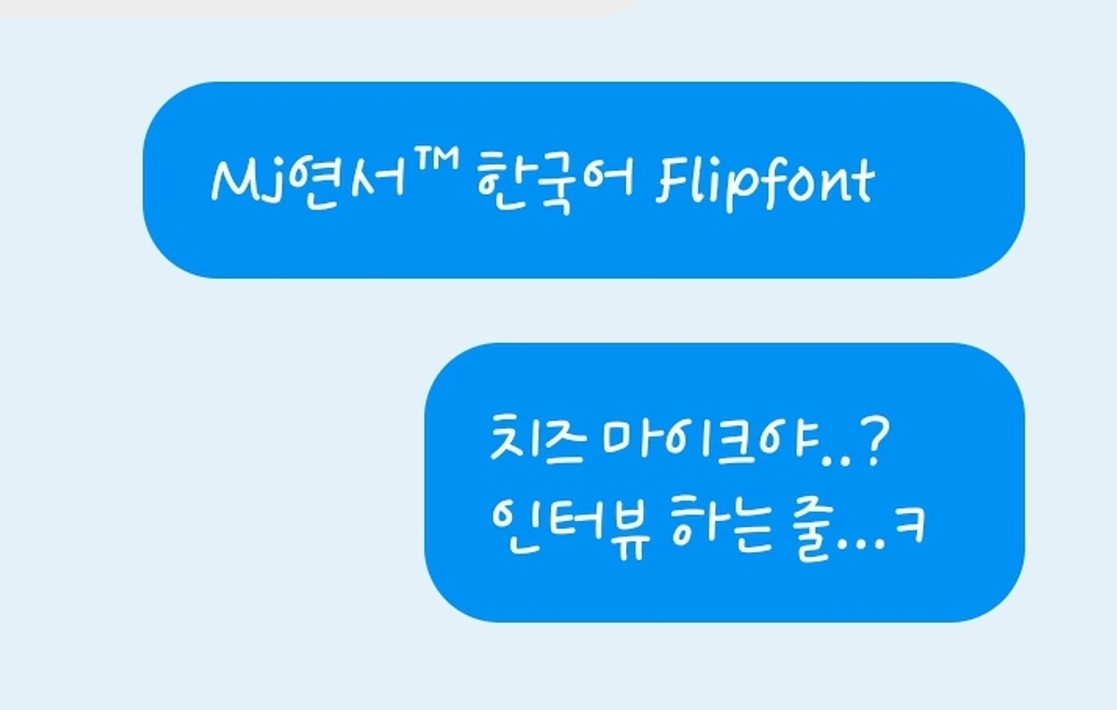Click the word 치즈 in second bubble
Screen dimensions: 1117x710
tap(536, 439)
